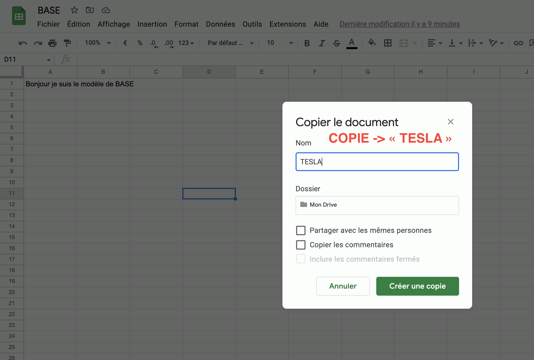Viewport: 534px width, 360px height.
Task: Check Copier les commentaires option
Action: click(301, 245)
